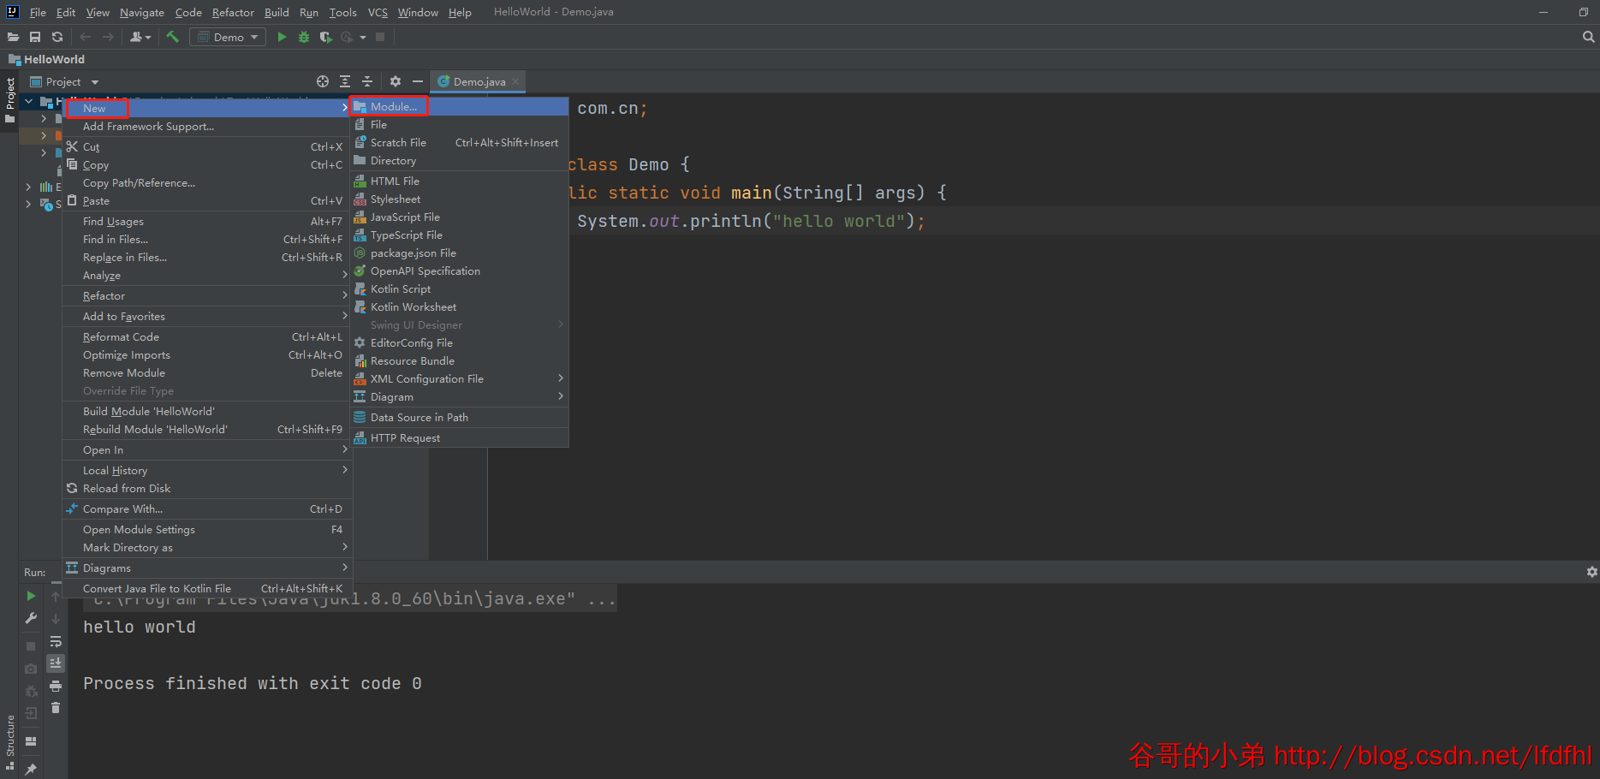Click 'Process finished with exit code 0' text
Image resolution: width=1600 pixels, height=779 pixels.
click(x=253, y=683)
